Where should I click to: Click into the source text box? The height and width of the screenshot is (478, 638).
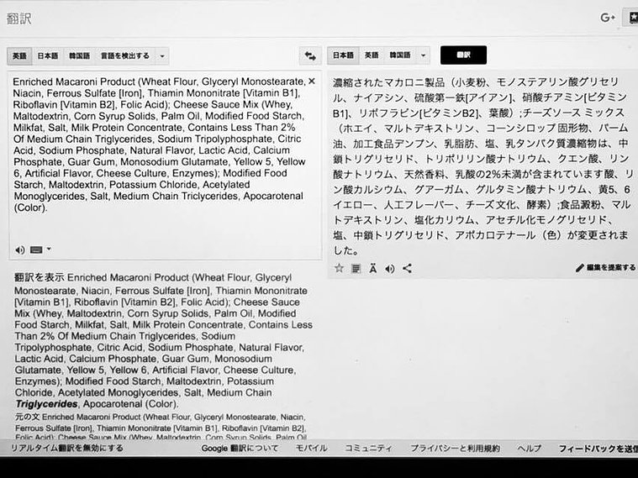[x=165, y=165]
